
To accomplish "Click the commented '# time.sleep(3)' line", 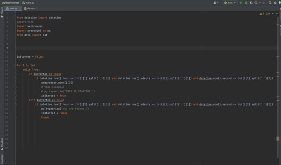I will [53, 87].
